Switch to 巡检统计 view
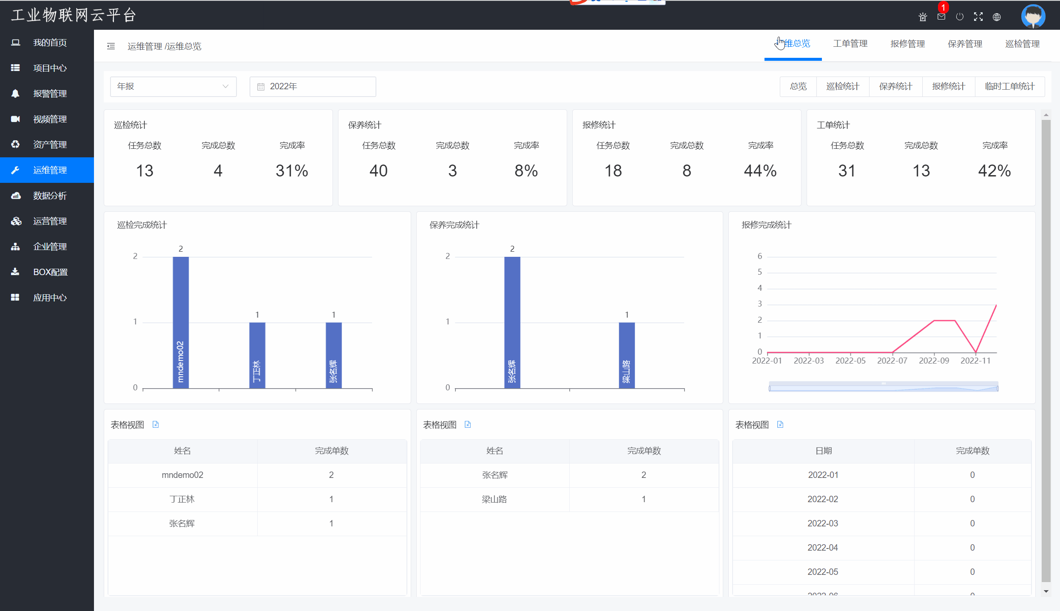This screenshot has width=1060, height=611. [842, 86]
